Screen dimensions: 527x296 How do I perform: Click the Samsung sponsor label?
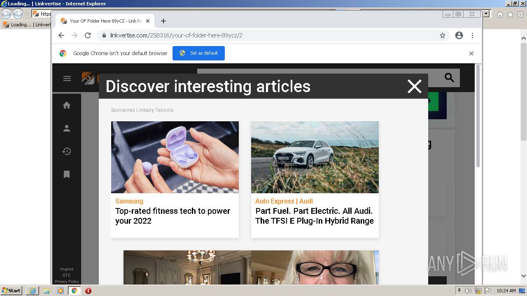(129, 201)
